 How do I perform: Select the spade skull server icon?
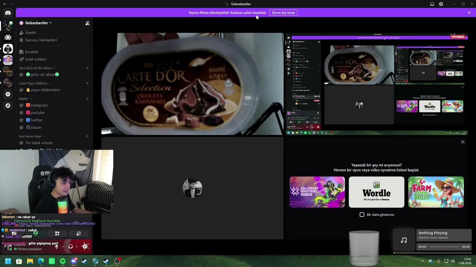click(8, 49)
